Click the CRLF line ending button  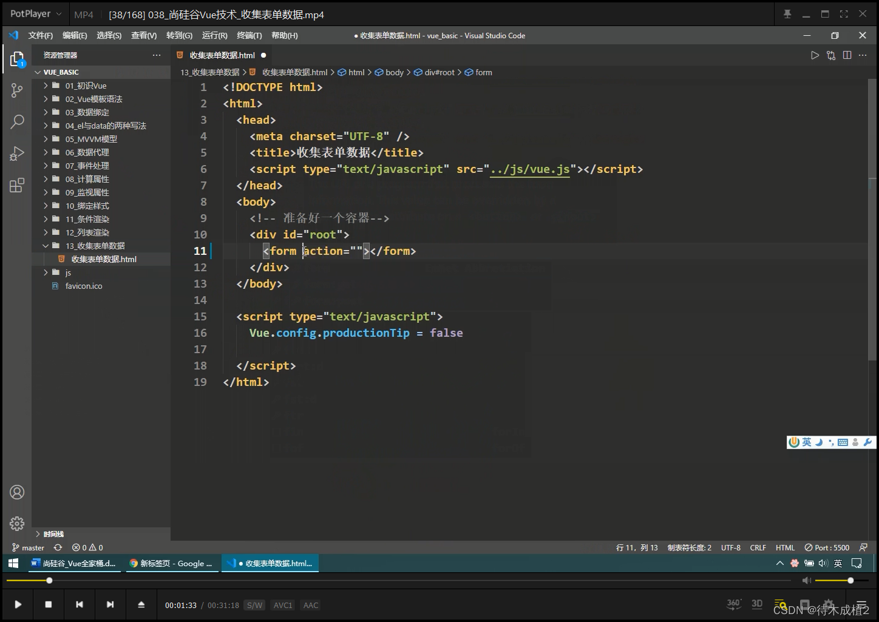pos(758,547)
